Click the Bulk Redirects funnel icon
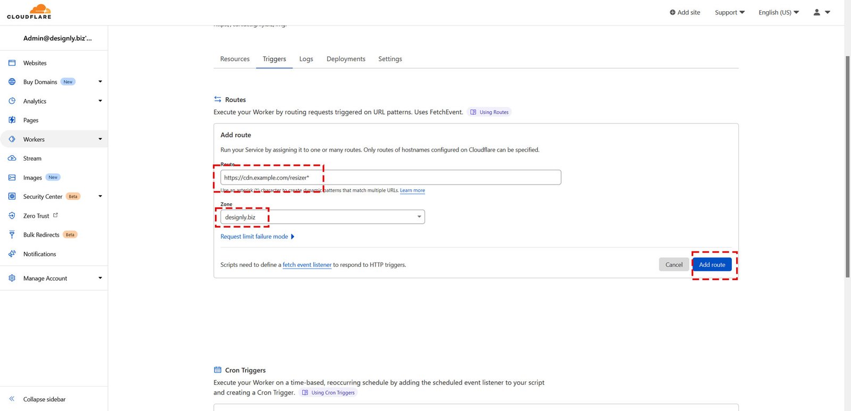Image resolution: width=851 pixels, height=411 pixels. (x=12, y=234)
